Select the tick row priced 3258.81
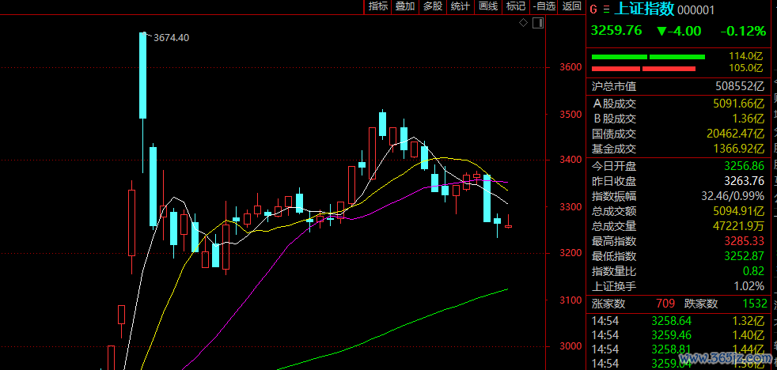This screenshot has width=777, height=370. [x=680, y=349]
